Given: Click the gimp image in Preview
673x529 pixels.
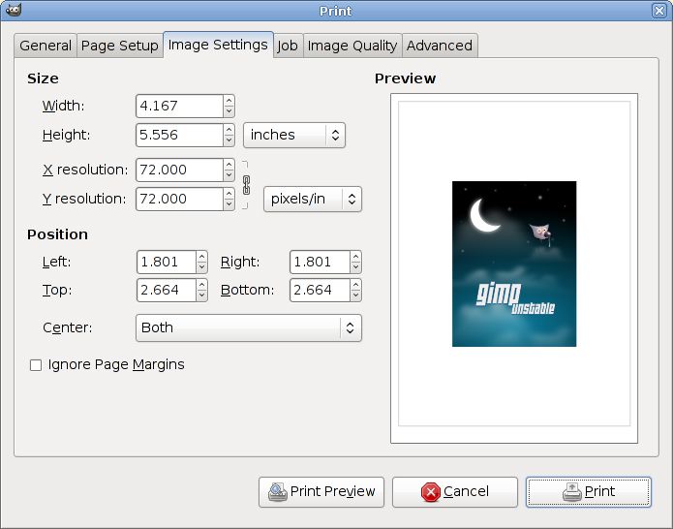Looking at the screenshot, I should point(514,264).
